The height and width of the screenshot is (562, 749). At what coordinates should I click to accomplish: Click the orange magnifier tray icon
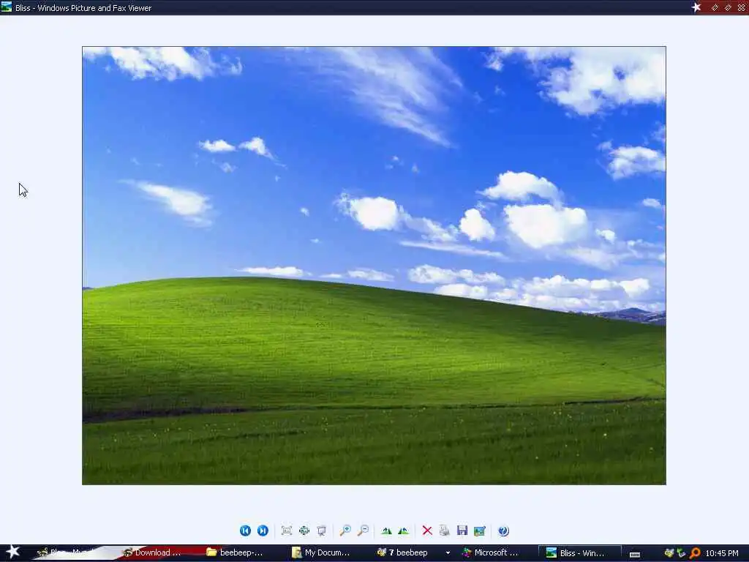[x=695, y=553]
